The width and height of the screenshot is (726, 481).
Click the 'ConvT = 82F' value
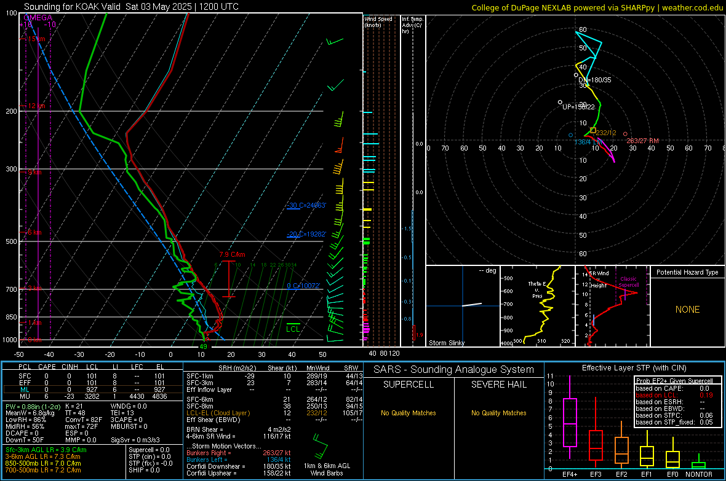[x=84, y=420]
